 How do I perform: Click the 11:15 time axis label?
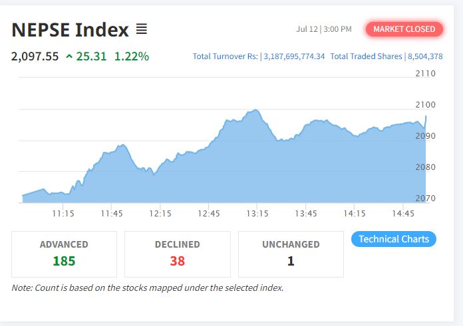tap(63, 213)
